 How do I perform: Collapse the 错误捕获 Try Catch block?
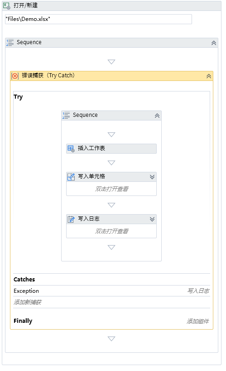[208, 76]
